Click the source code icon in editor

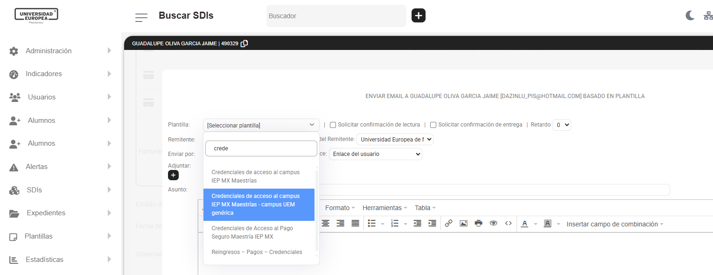coord(509,224)
